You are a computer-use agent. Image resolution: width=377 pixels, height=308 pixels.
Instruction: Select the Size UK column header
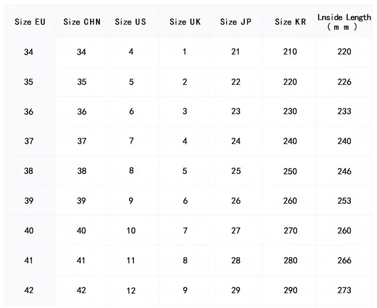(185, 22)
